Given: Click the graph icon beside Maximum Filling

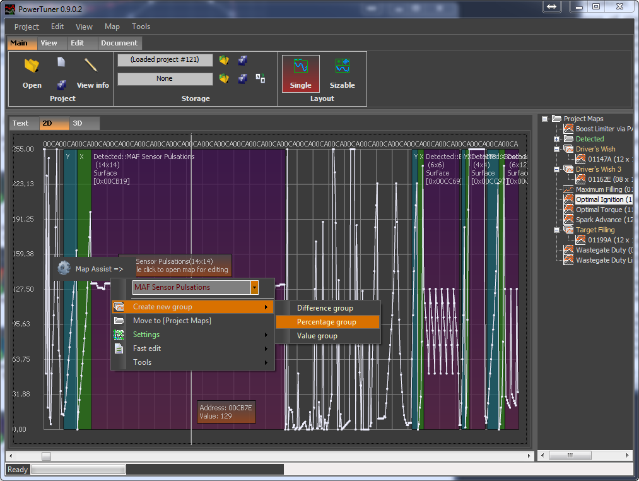Looking at the screenshot, I should tap(568, 189).
